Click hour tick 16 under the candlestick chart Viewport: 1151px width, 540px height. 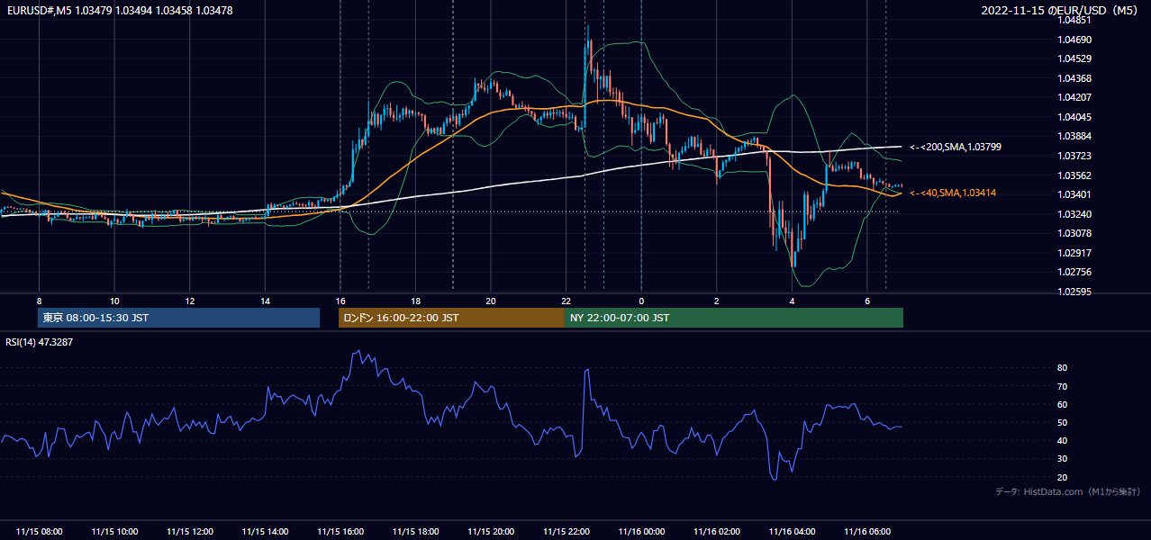(340, 301)
